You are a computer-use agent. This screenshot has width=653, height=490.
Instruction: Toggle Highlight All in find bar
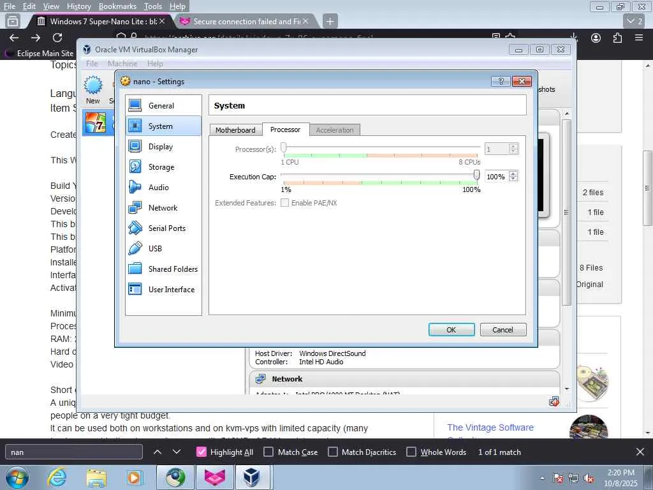pyautogui.click(x=201, y=452)
